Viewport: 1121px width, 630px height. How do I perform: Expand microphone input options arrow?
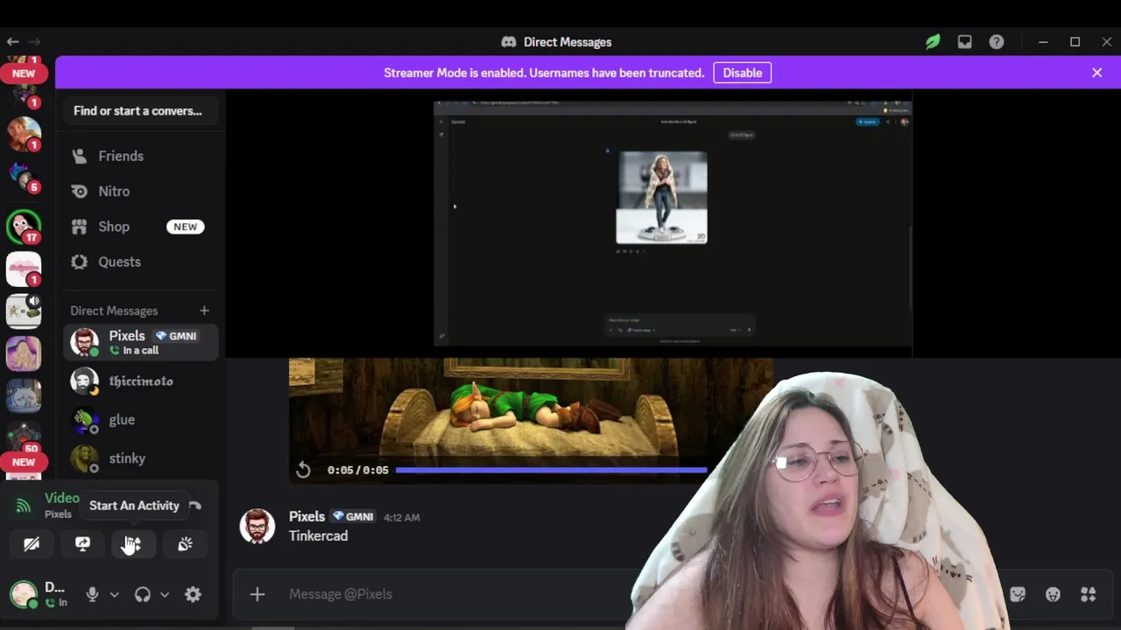click(x=114, y=594)
